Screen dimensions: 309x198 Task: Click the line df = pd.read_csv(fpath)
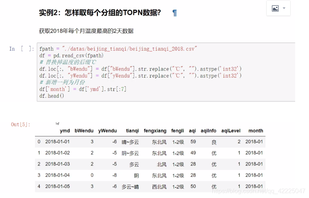(x=71, y=55)
